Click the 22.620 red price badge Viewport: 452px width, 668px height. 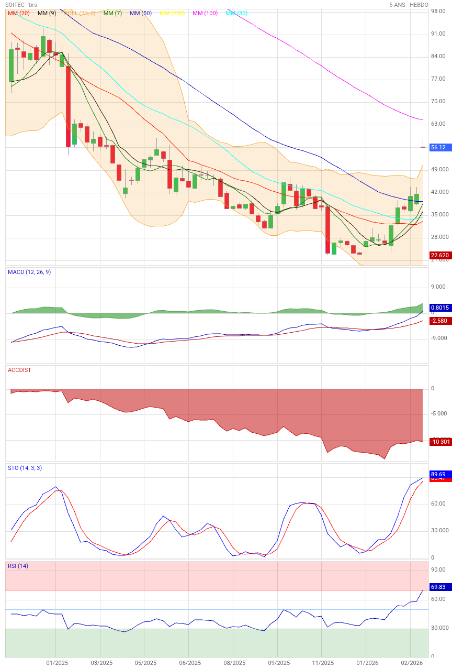(x=440, y=256)
